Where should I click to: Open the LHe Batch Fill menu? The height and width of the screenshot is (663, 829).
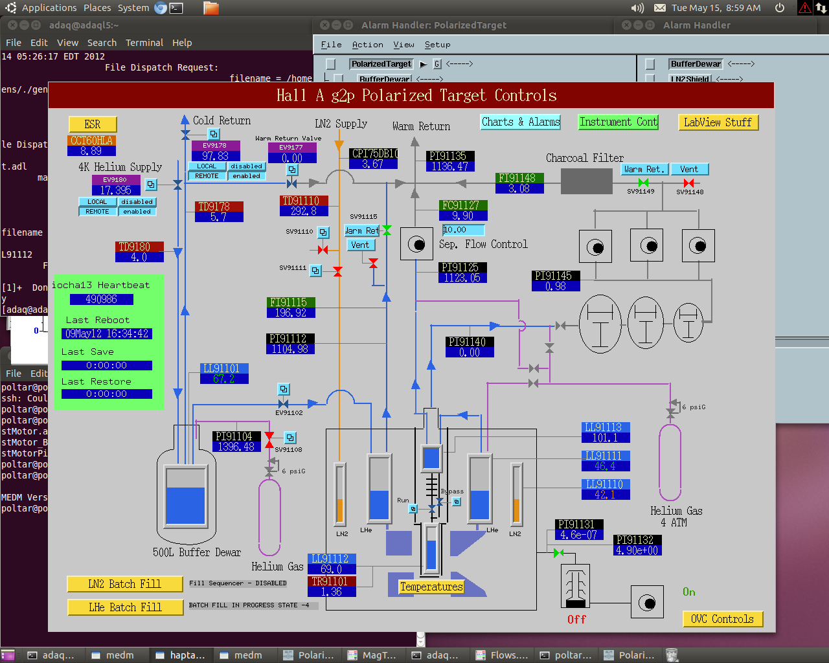[x=125, y=607]
